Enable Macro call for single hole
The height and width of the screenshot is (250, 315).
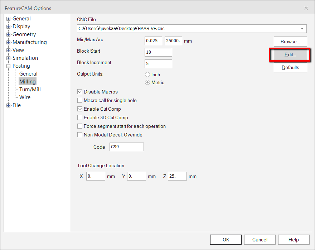[x=80, y=100]
